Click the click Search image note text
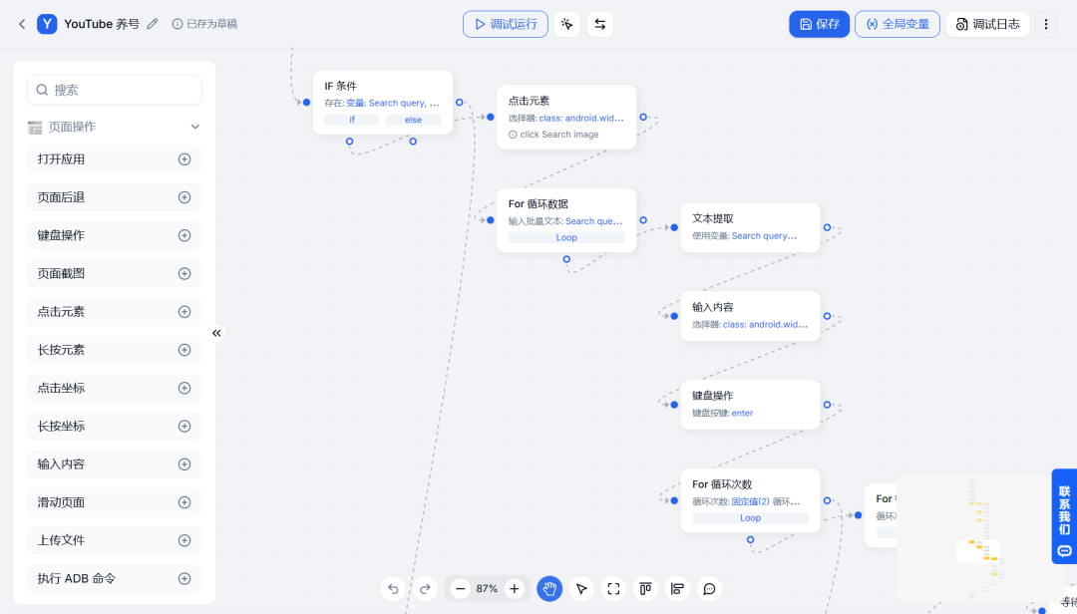Image resolution: width=1077 pixels, height=614 pixels. click(x=559, y=135)
